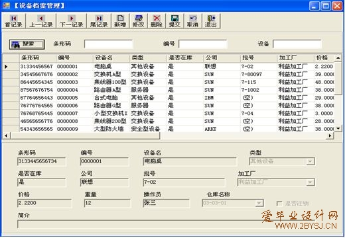Sort by 公司 column header

point(222,58)
